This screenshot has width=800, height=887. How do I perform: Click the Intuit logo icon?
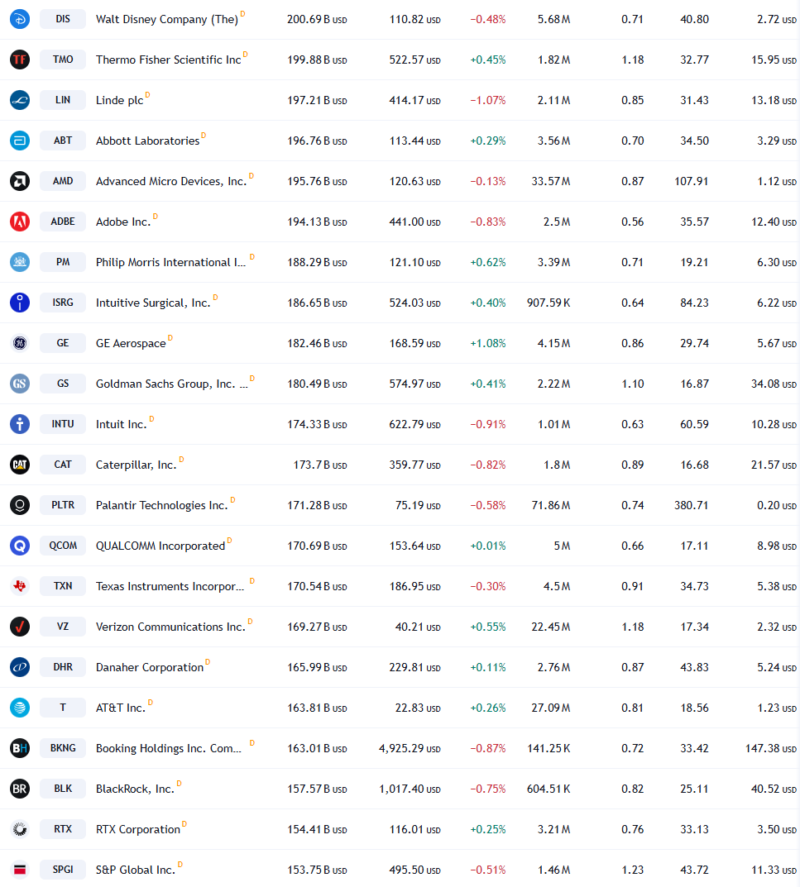pos(20,424)
